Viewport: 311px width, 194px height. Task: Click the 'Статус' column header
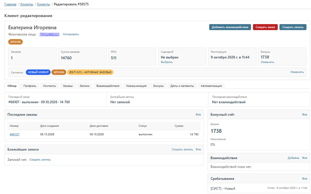(143, 126)
